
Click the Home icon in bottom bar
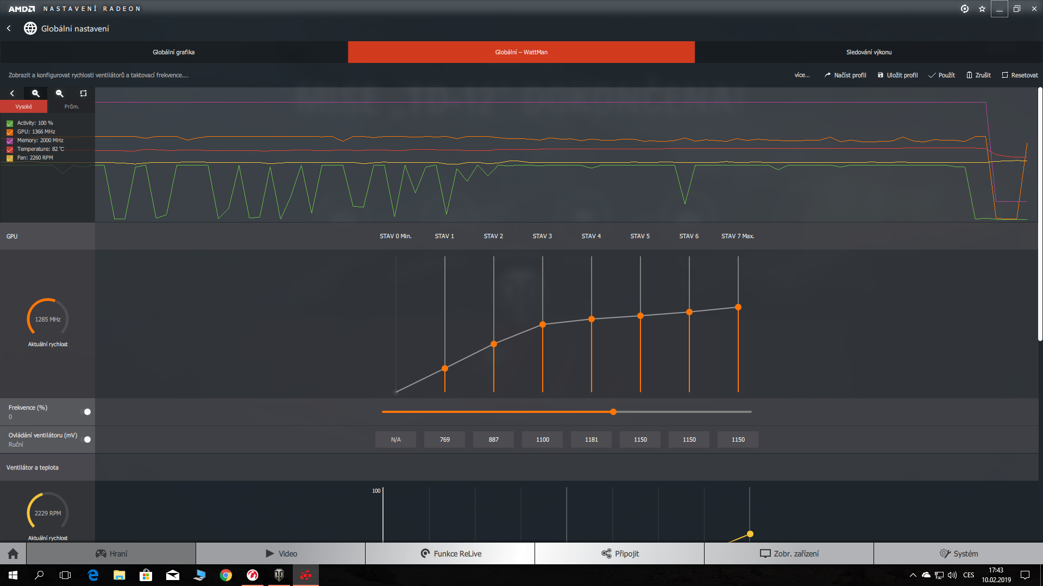click(13, 553)
